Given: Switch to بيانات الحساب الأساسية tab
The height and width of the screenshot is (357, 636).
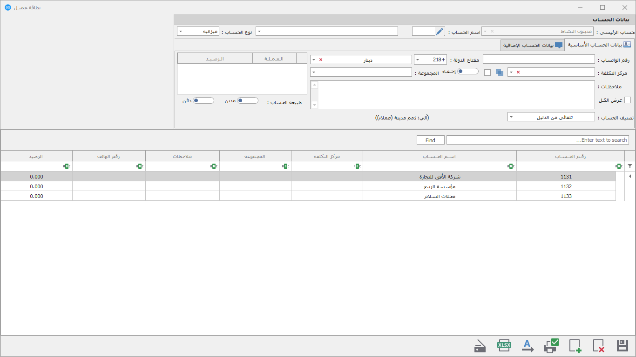Looking at the screenshot, I should 598,45.
